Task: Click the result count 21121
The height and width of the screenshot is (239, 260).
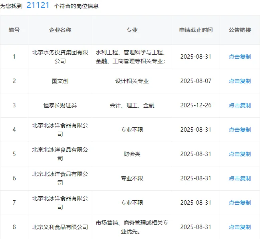Action: pos(38,5)
